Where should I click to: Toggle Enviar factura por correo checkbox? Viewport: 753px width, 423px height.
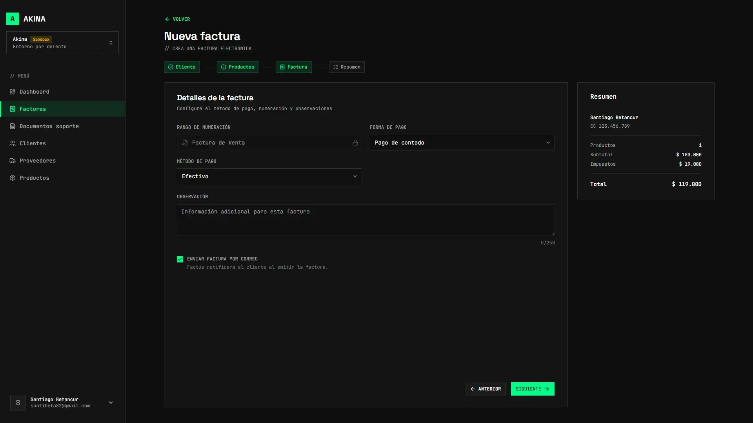pyautogui.click(x=180, y=259)
